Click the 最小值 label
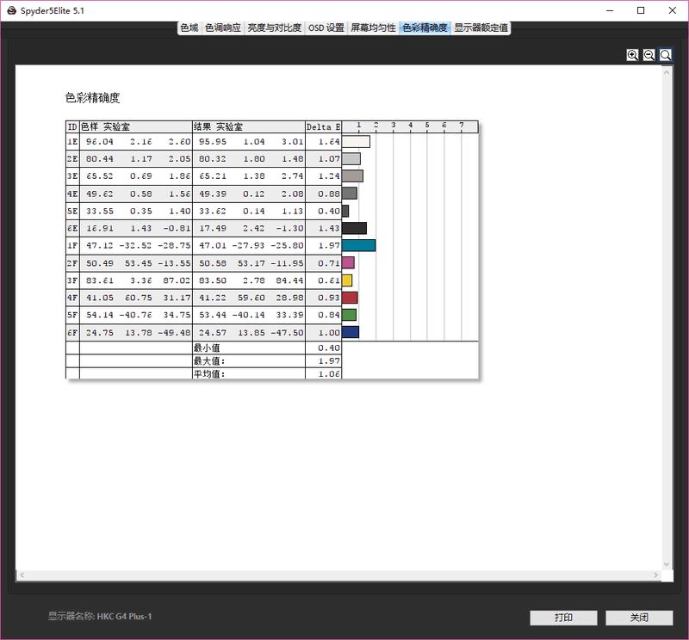Screen dimensions: 689x640 coord(207,348)
